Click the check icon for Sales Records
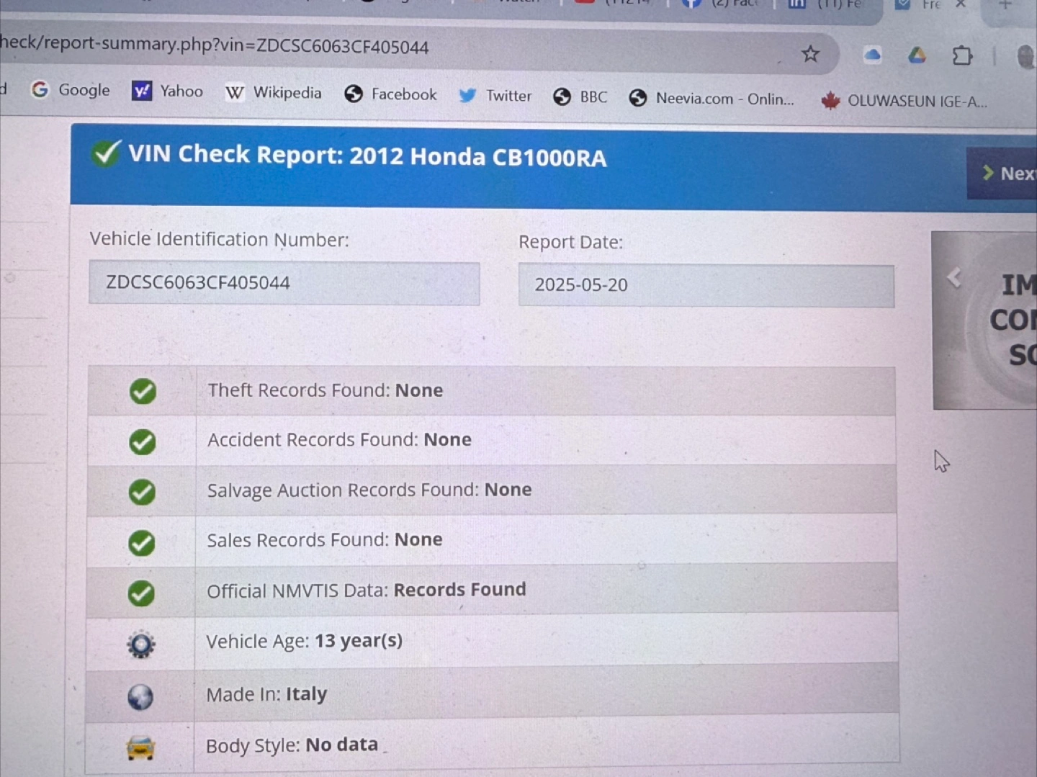The image size is (1037, 777). pyautogui.click(x=141, y=543)
